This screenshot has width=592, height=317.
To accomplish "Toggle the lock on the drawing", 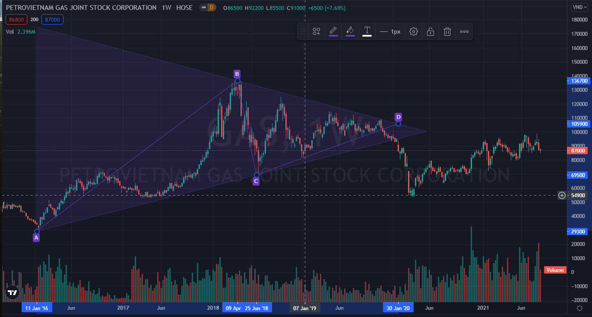I will (430, 31).
